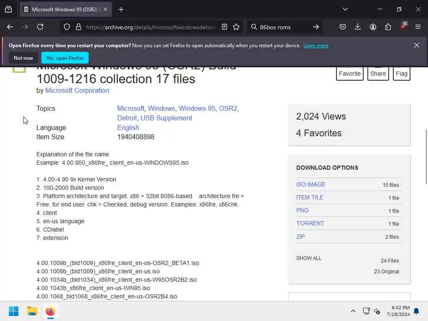The image size is (428, 321).
Task: Expand ZIP '2 files' list
Action: tap(392, 237)
